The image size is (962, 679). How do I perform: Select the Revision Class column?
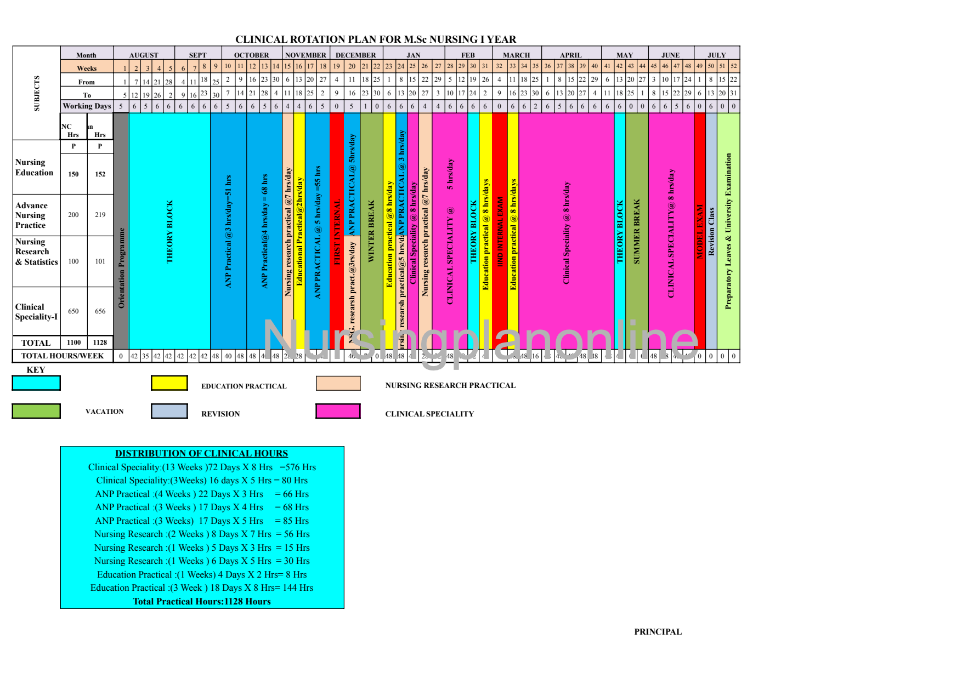pyautogui.click(x=713, y=236)
